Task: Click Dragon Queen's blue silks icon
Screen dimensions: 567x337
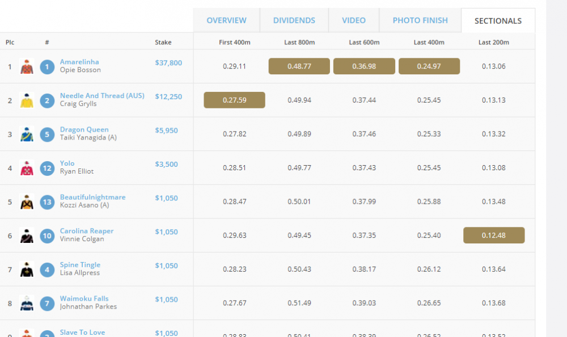Action: [27, 134]
